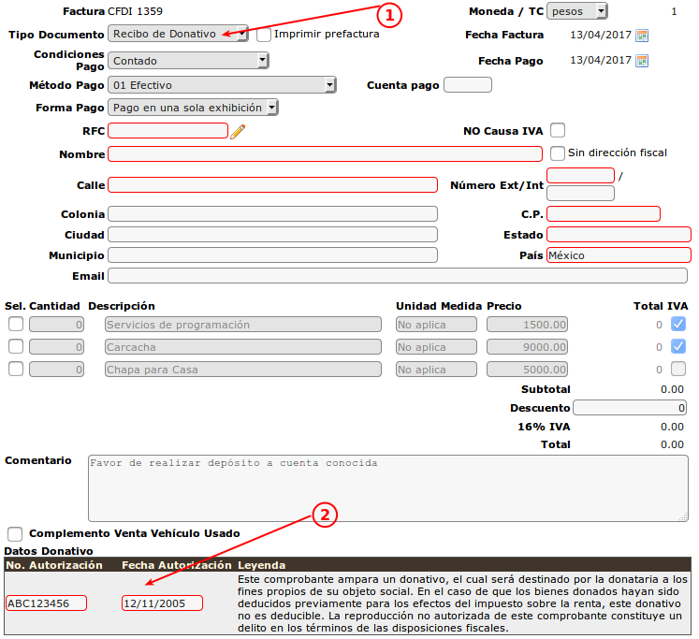Click the Municipio input field

pyautogui.click(x=273, y=254)
